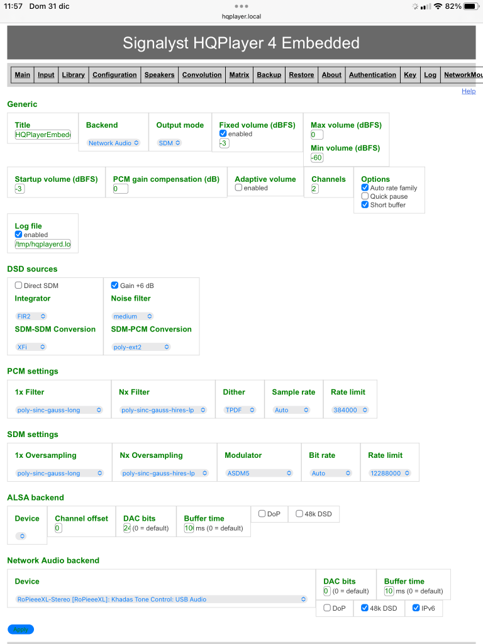The height and width of the screenshot is (644, 483).
Task: Edit the ALSA Channel offset field
Action: 58,528
